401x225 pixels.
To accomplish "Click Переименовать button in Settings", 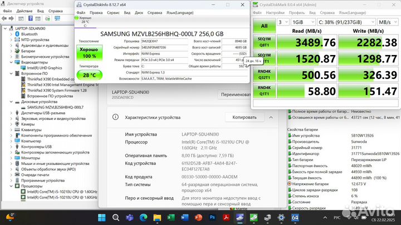I will 234,94.
